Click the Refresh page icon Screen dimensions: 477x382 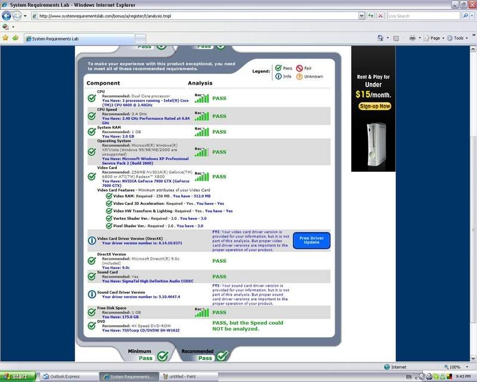[x=370, y=16]
